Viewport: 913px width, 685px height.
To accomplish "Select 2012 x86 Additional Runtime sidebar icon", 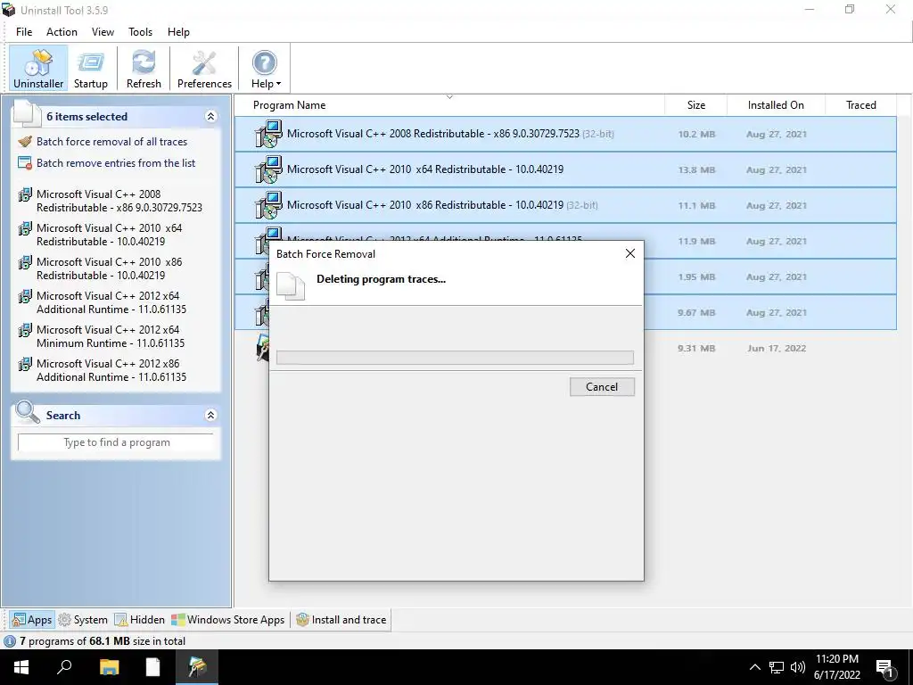I will tap(25, 364).
